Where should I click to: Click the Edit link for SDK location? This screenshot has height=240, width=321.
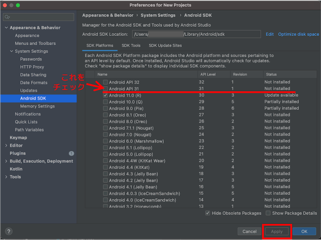[270, 34]
